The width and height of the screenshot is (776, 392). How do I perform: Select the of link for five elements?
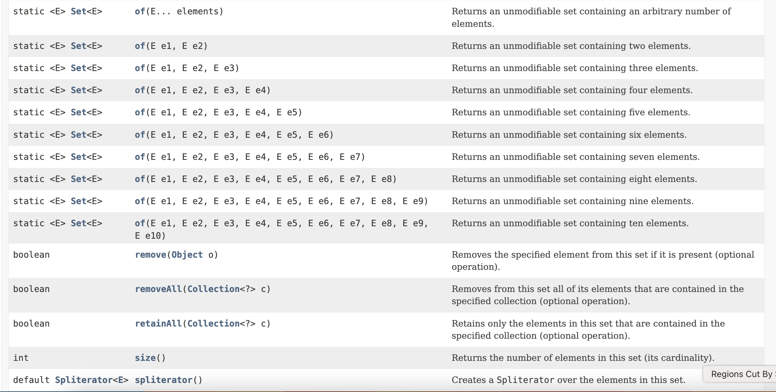click(x=140, y=112)
